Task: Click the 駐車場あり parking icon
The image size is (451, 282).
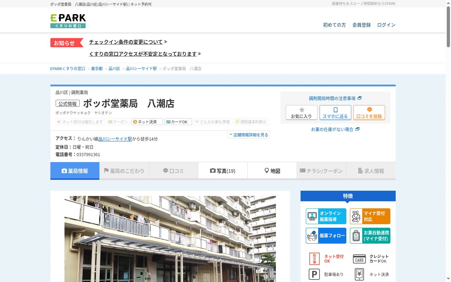Action: click(x=314, y=274)
